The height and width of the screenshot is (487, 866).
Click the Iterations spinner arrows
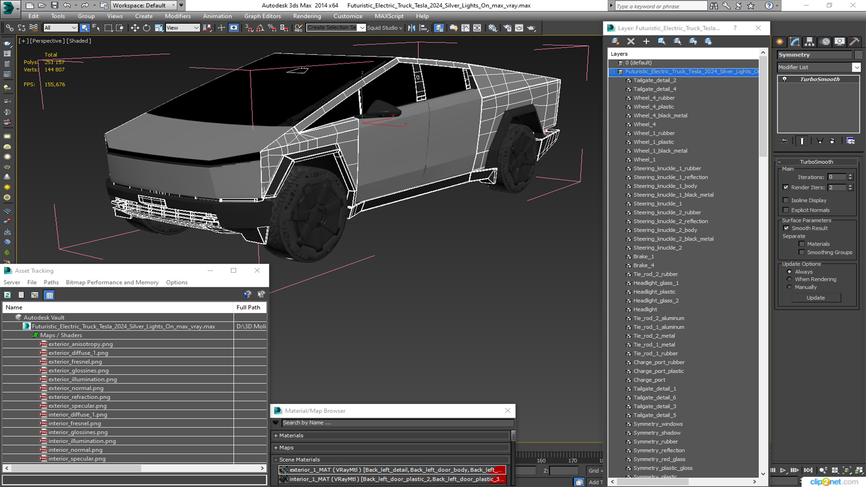[850, 177]
